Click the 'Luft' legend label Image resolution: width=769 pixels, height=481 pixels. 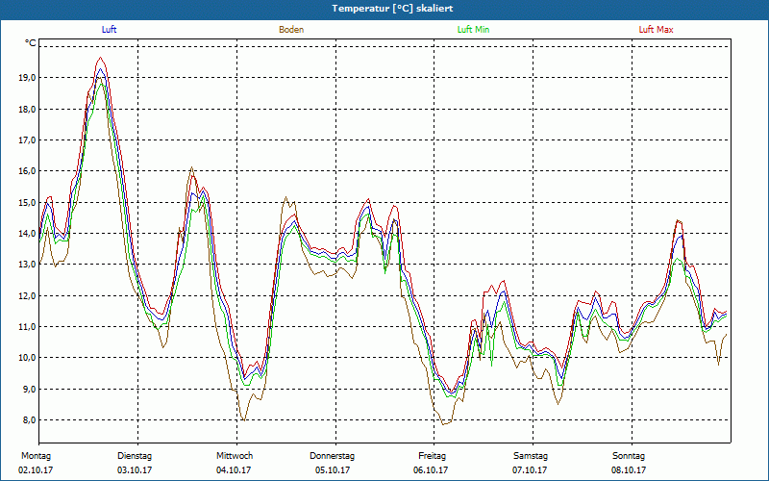click(x=109, y=30)
